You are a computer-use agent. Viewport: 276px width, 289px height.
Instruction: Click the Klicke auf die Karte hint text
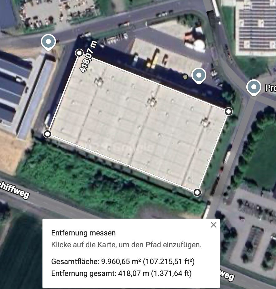coord(126,245)
